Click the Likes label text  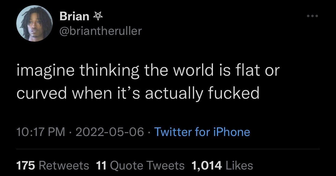pos(239,165)
